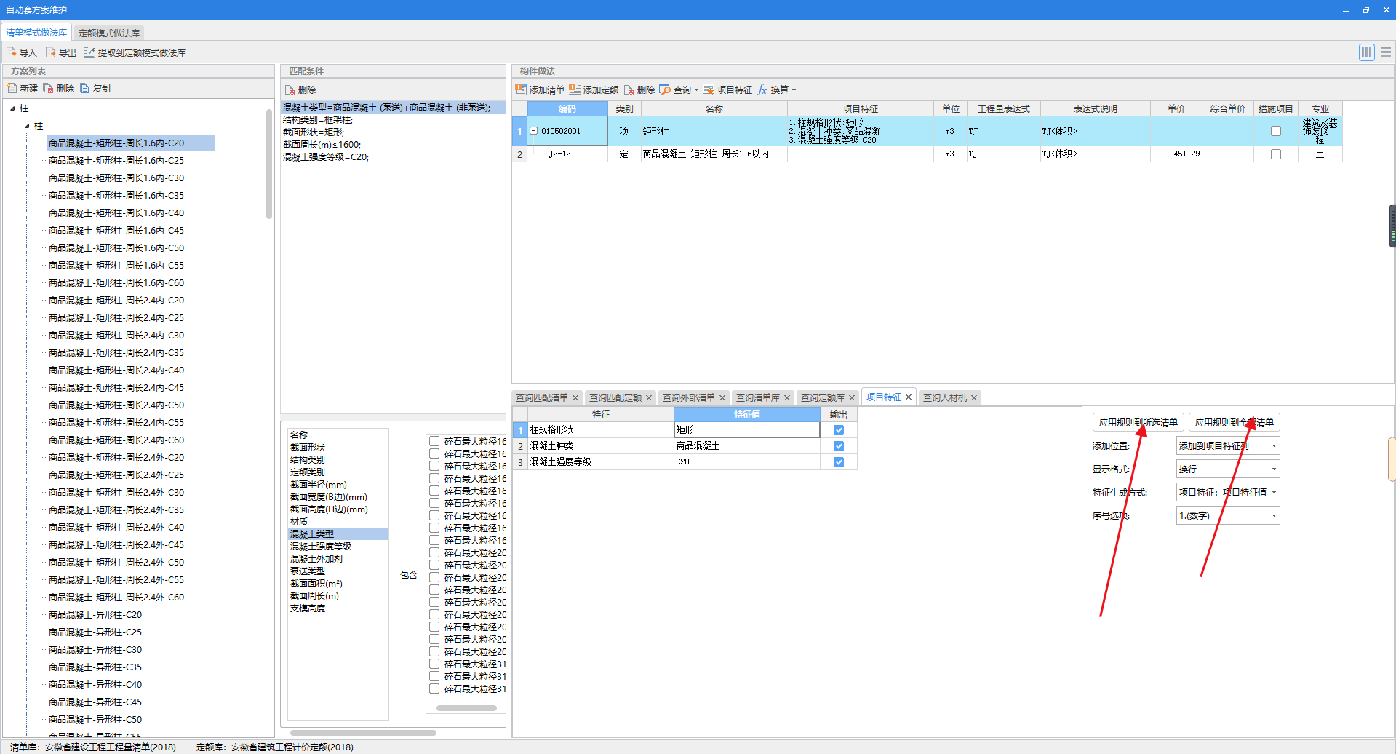Check 措施项目 box for row J2-12
This screenshot has height=754, width=1396.
[x=1276, y=154]
